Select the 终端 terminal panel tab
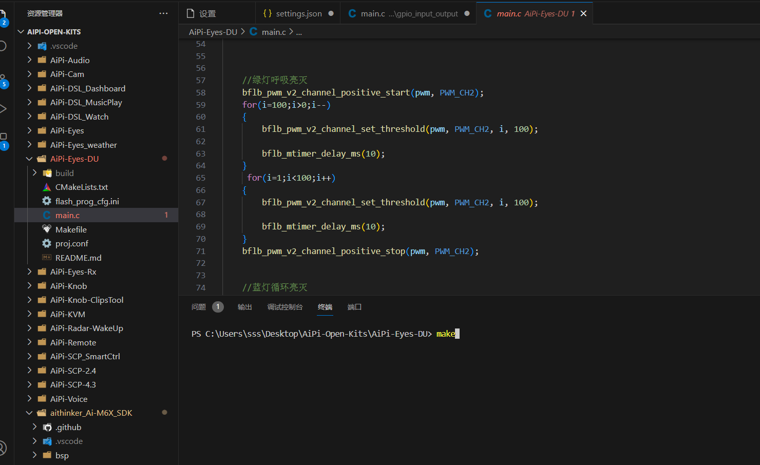The width and height of the screenshot is (760, 465). point(325,307)
